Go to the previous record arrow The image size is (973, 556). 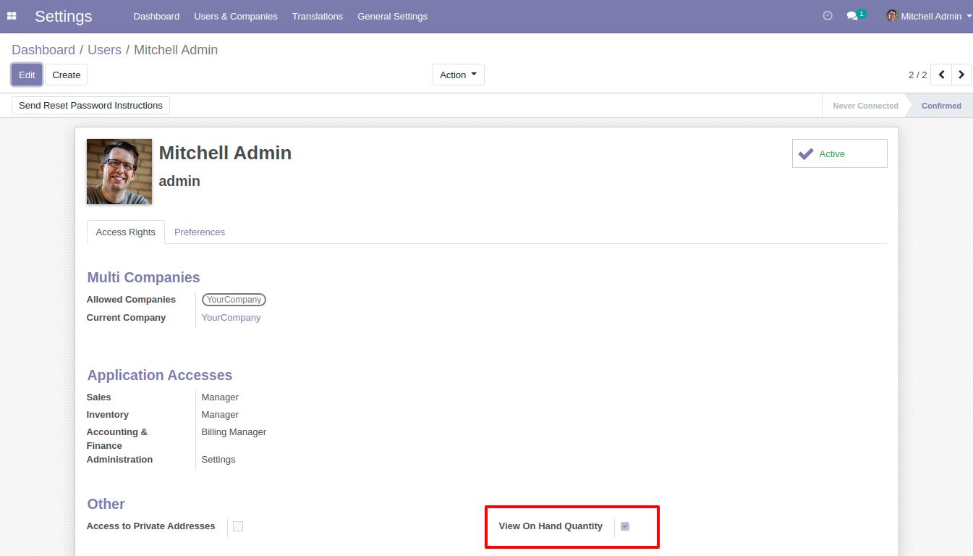[941, 75]
